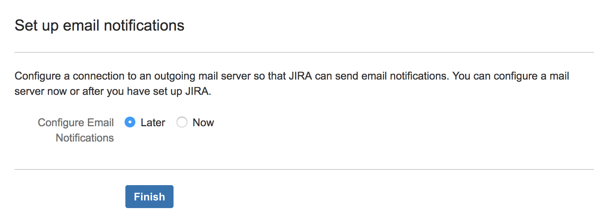Click the horizontal divider below the heading

click(304, 52)
